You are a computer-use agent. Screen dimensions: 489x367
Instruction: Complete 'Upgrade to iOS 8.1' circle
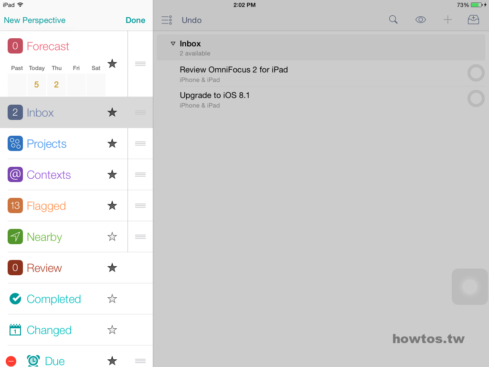click(x=476, y=98)
